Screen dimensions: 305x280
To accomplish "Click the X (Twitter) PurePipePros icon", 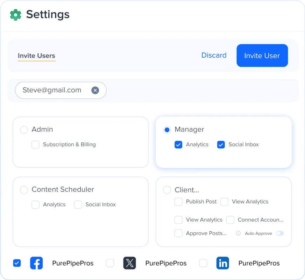I will pyautogui.click(x=129, y=263).
